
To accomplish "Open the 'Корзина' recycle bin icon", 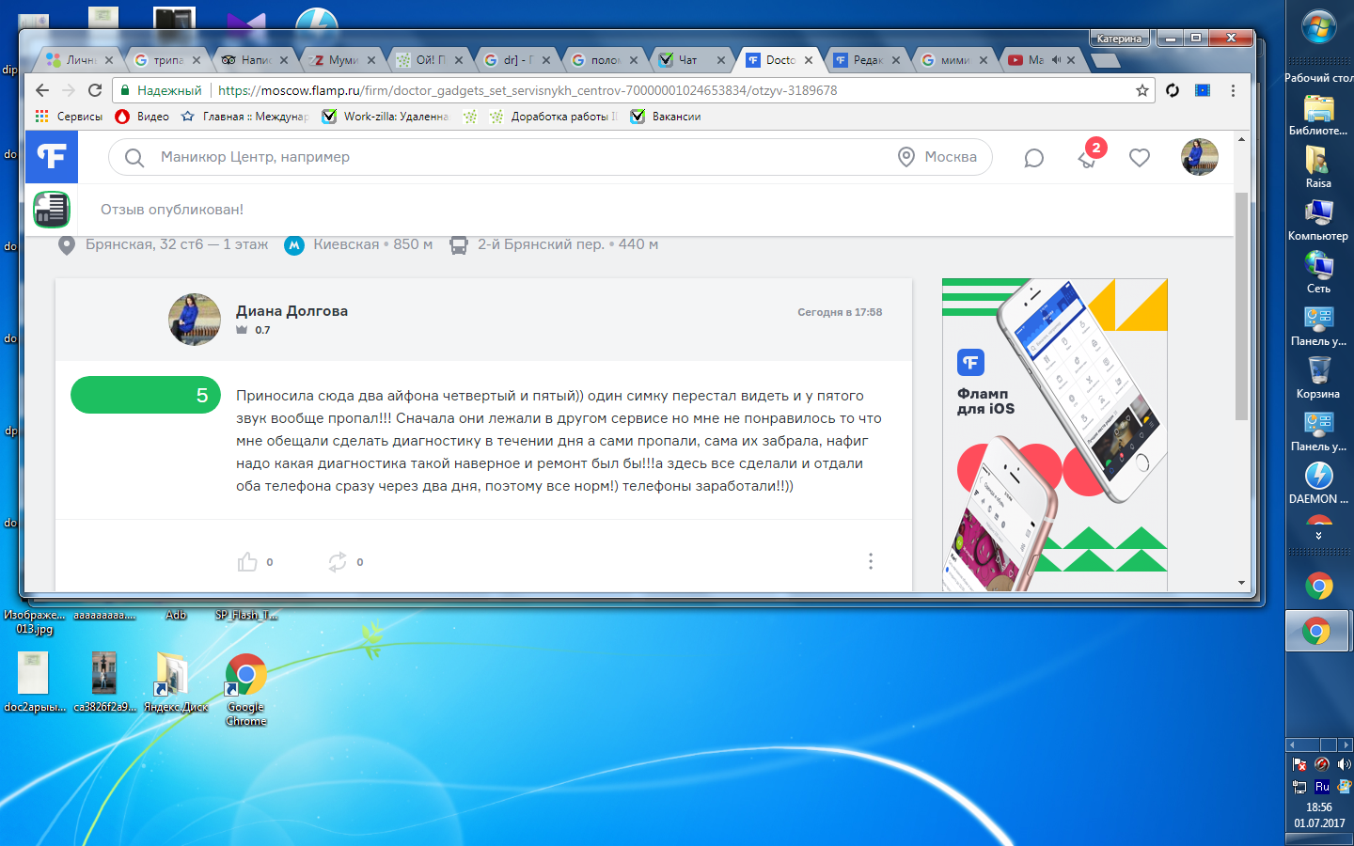I will tap(1318, 379).
